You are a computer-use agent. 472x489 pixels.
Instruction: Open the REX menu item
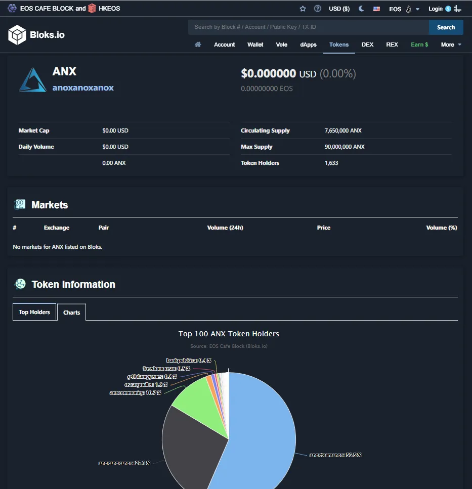pyautogui.click(x=392, y=45)
